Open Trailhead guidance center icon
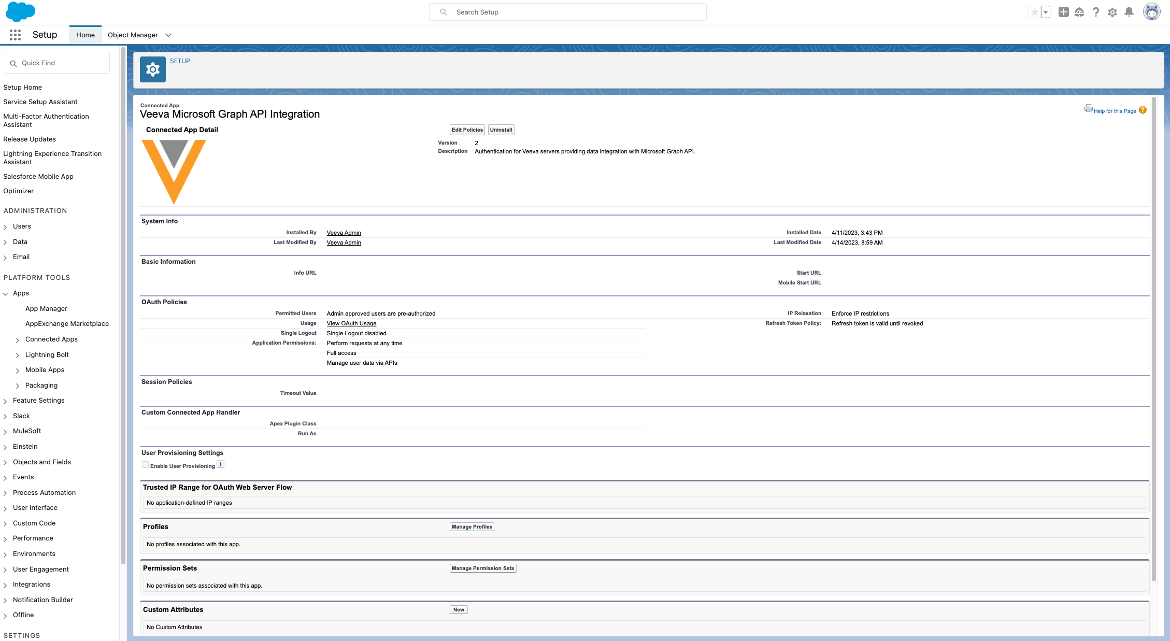1170x641 pixels. 1079,12
